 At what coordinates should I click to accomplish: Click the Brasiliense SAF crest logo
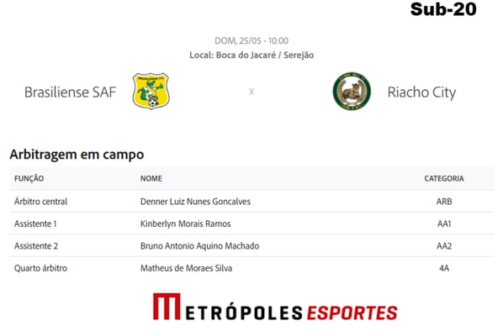point(151,91)
